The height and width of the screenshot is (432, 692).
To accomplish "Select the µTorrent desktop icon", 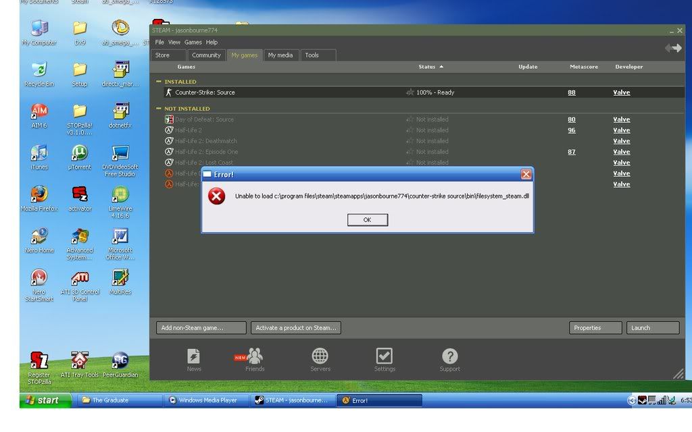I will (x=80, y=157).
